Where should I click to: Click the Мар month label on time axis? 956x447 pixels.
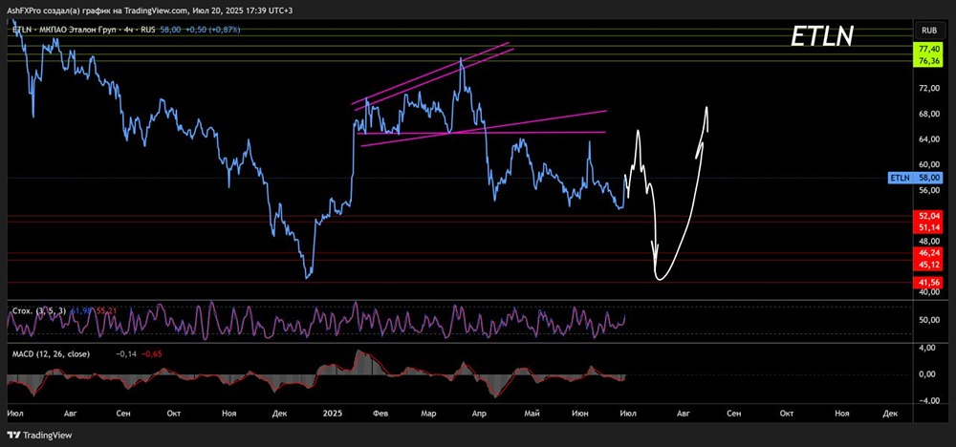tap(428, 414)
